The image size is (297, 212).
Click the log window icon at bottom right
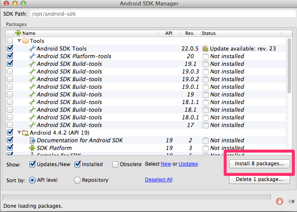pos(291,201)
